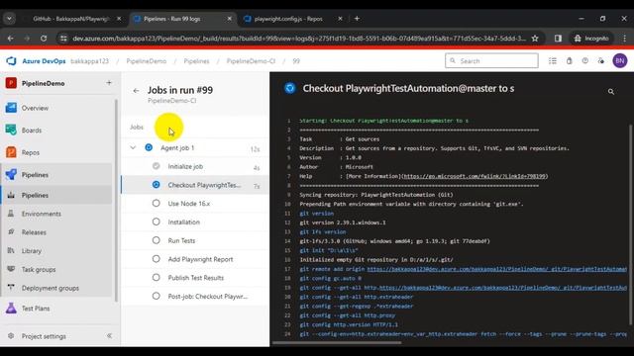Collapse the Agent job 1 tree
Image resolution: width=634 pixels, height=356 pixels.
click(133, 147)
